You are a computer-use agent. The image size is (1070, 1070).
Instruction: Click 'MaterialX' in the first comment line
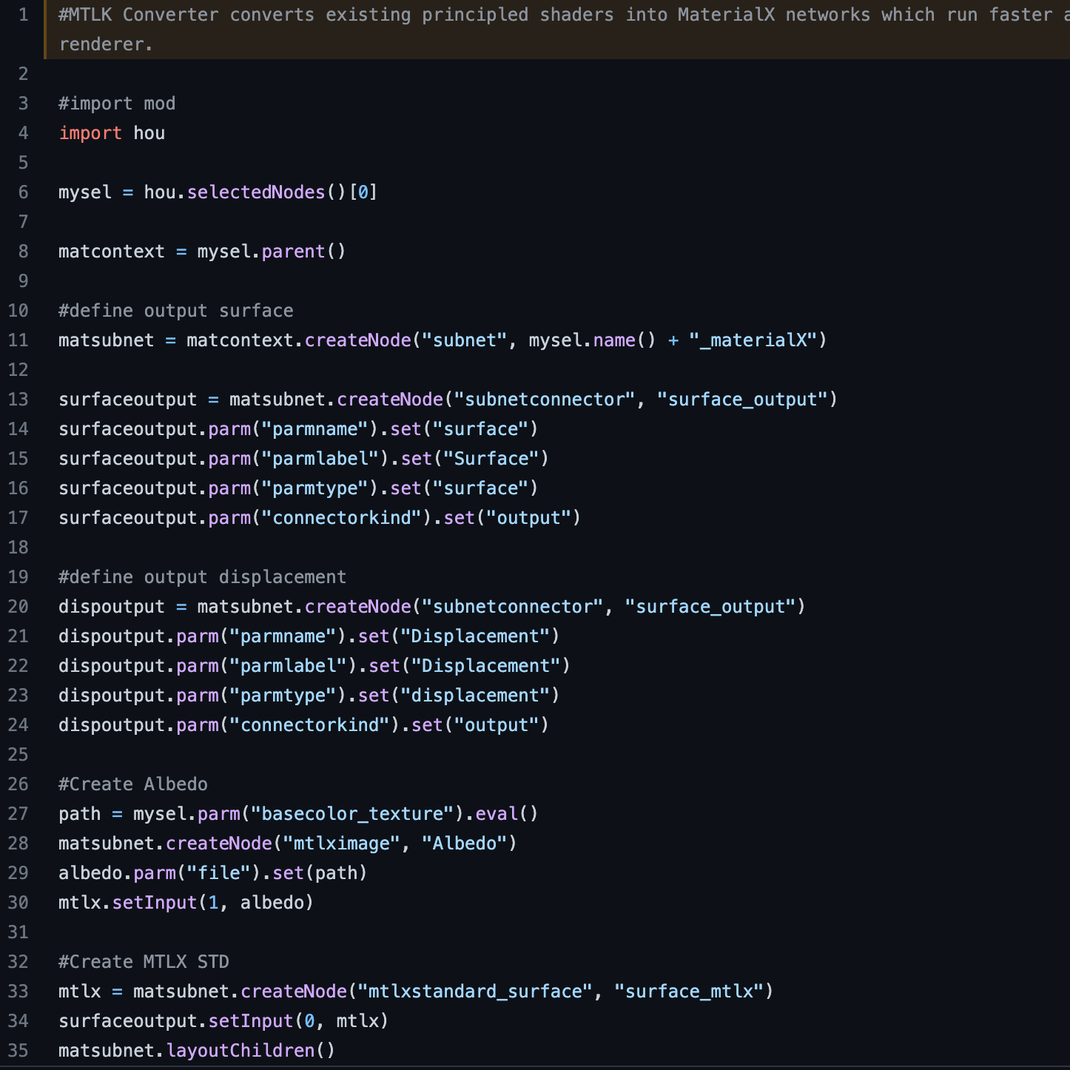click(x=727, y=15)
